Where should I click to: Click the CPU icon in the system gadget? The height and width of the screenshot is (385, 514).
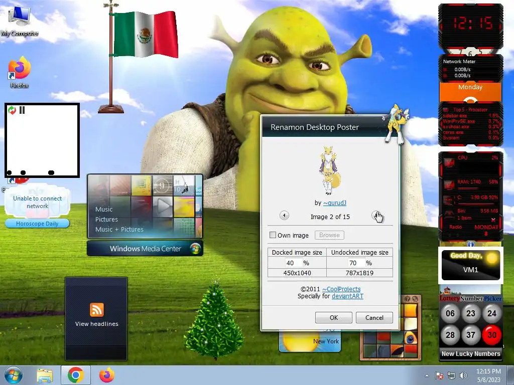point(449,162)
